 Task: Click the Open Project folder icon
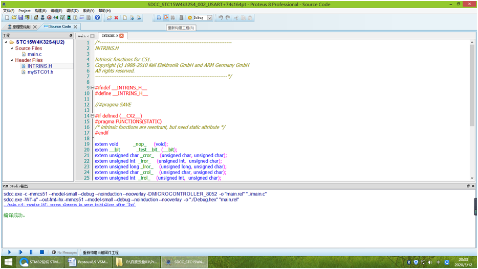pos(13,18)
